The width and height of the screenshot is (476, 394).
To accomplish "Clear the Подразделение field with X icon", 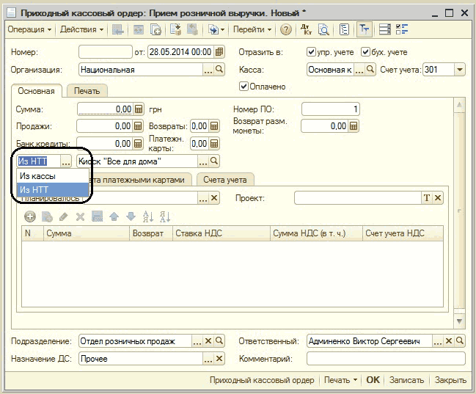I will pos(209,341).
